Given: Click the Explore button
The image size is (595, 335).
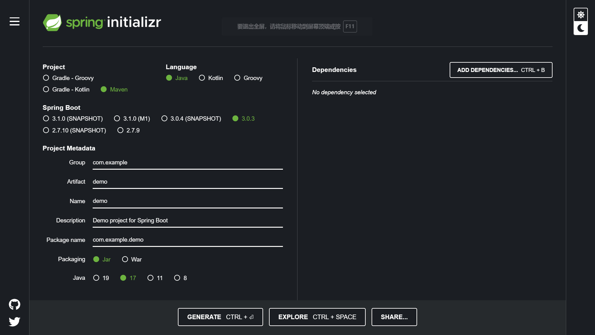Looking at the screenshot, I should click(317, 317).
